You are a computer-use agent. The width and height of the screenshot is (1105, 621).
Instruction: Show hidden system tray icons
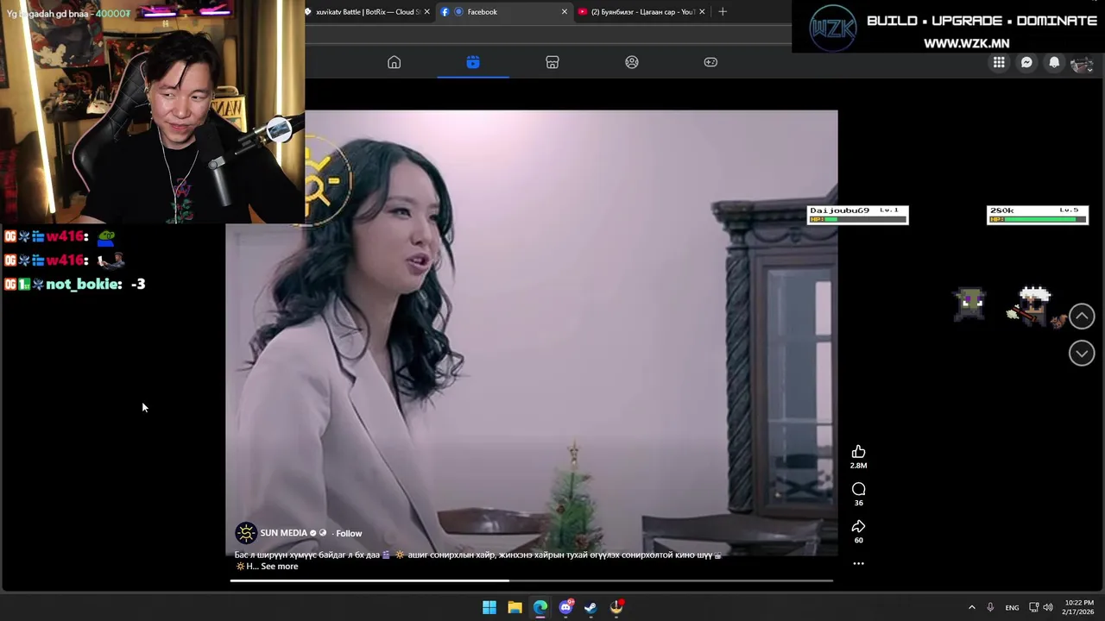971,607
